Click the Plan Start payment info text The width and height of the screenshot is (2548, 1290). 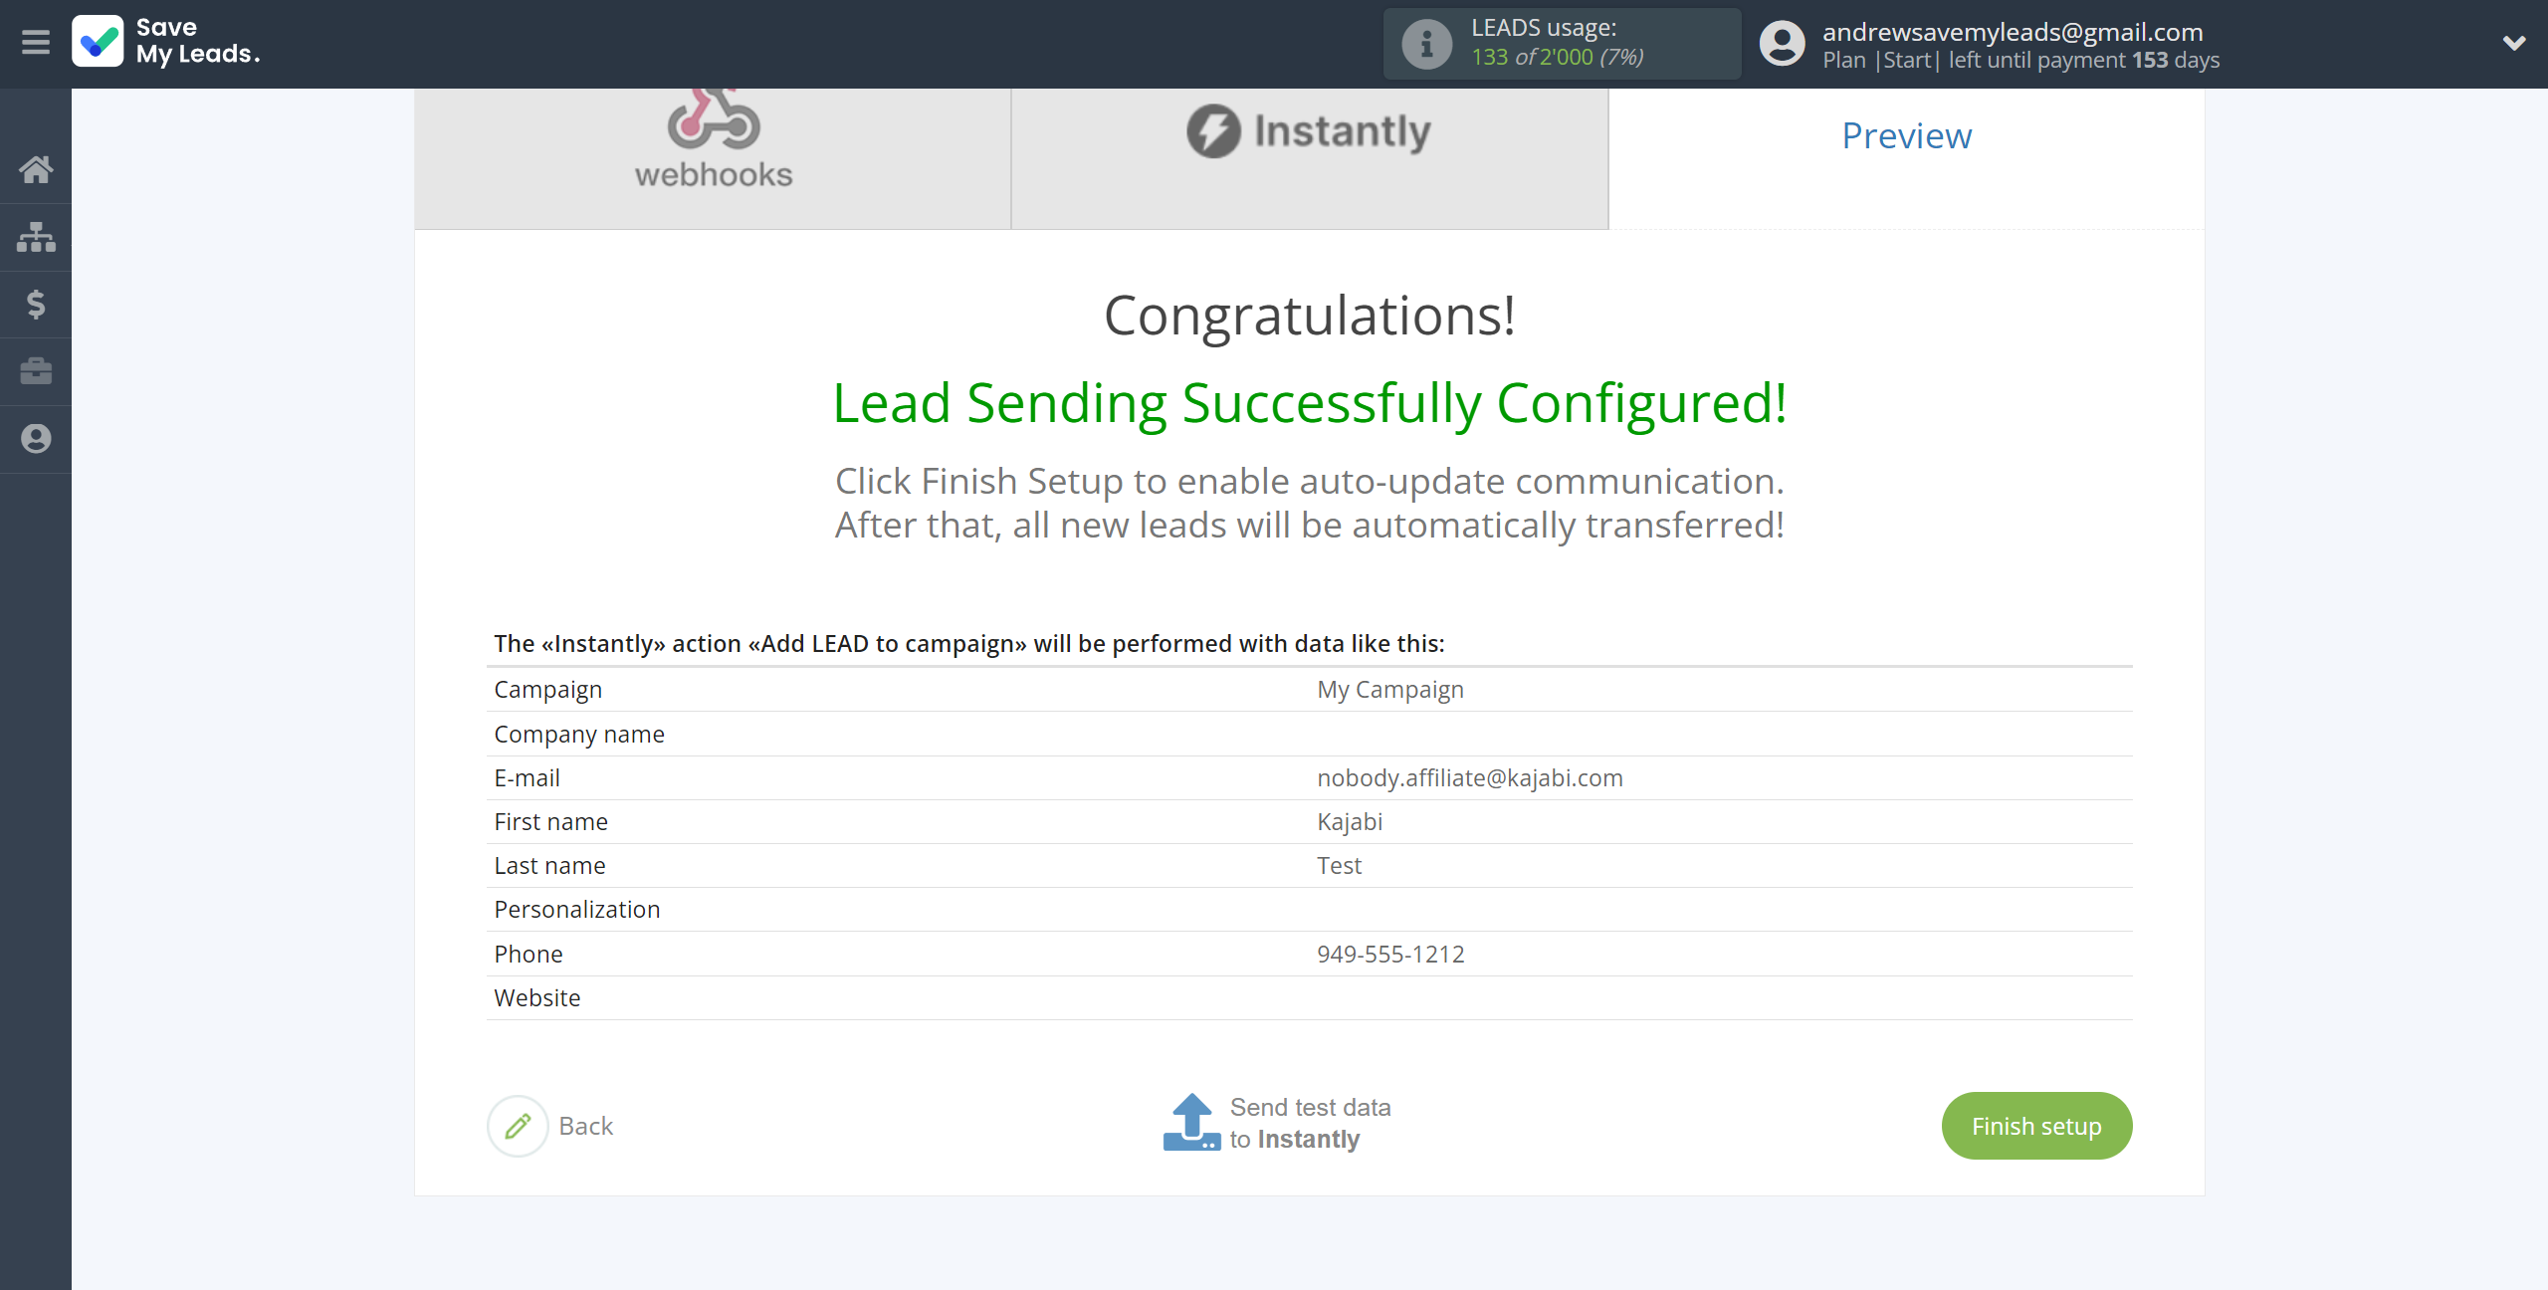point(2020,60)
